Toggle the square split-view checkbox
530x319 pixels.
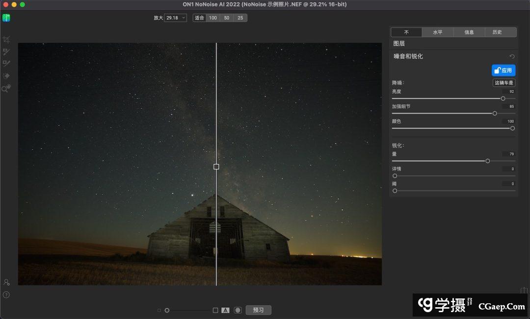[x=215, y=310]
